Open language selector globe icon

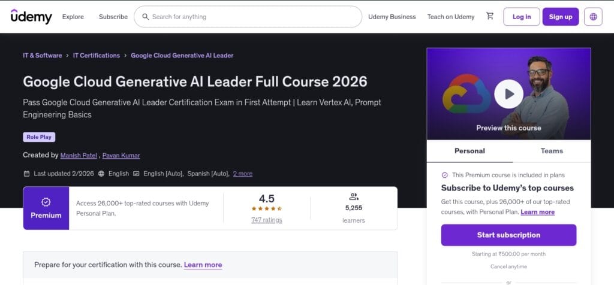[593, 17]
